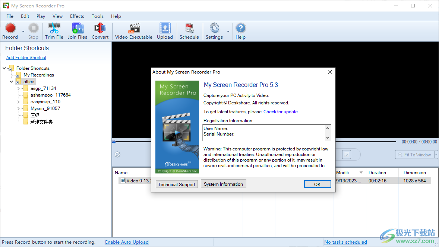Image resolution: width=439 pixels, height=247 pixels.
Task: Select the Trim File tool
Action: 54,31
